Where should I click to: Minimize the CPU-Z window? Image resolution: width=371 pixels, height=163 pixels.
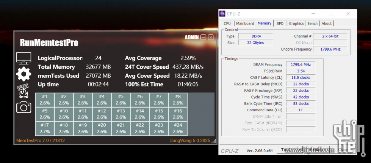(x=313, y=14)
